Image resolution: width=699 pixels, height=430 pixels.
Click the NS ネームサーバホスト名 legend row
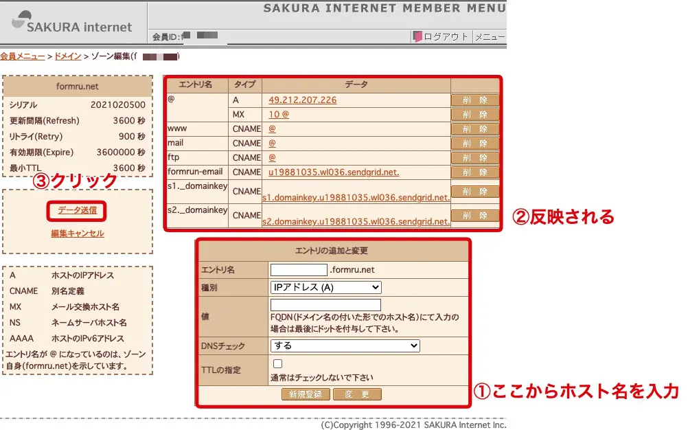(x=68, y=323)
